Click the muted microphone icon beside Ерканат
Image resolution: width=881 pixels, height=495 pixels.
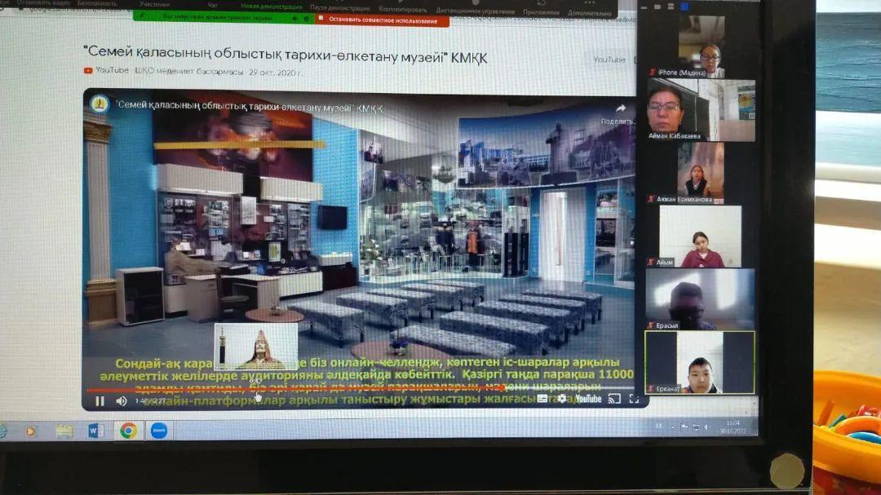651,389
